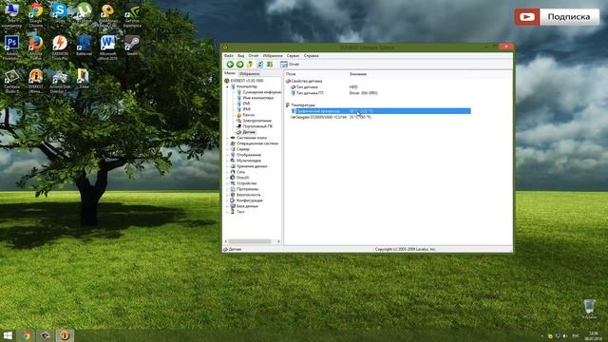Image resolution: width=608 pixels, height=342 pixels.
Task: Go up one level in EVEREST toolbar
Action: [250, 65]
